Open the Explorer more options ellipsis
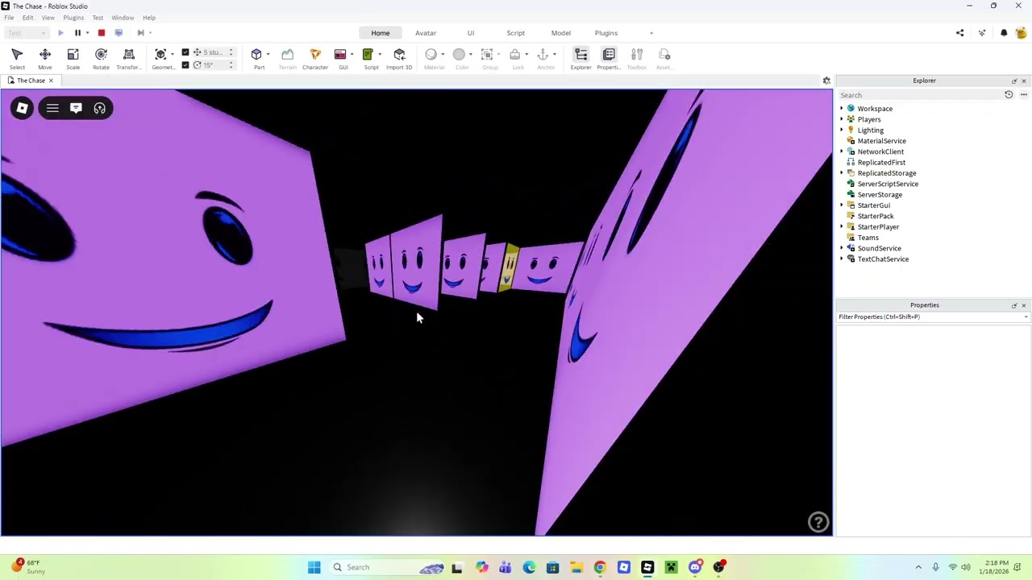The image size is (1032, 580). 1024,95
